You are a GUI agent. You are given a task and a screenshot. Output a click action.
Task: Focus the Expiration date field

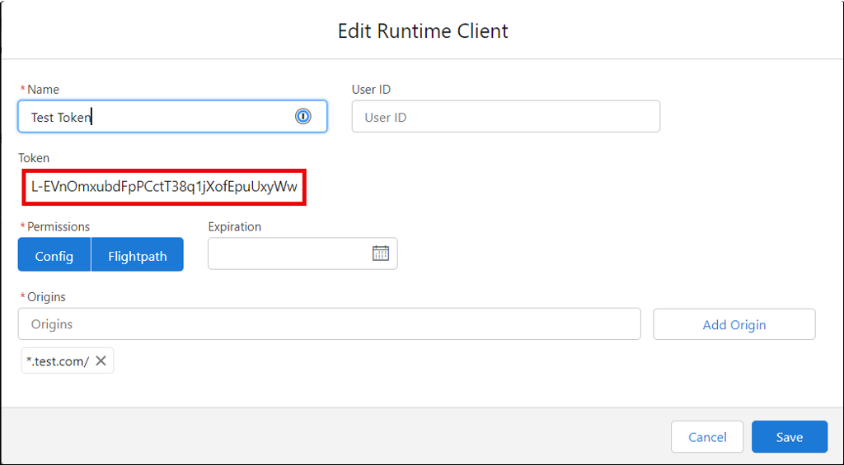[x=302, y=253]
